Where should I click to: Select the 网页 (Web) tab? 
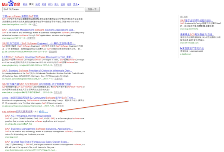[x=31, y=4]
